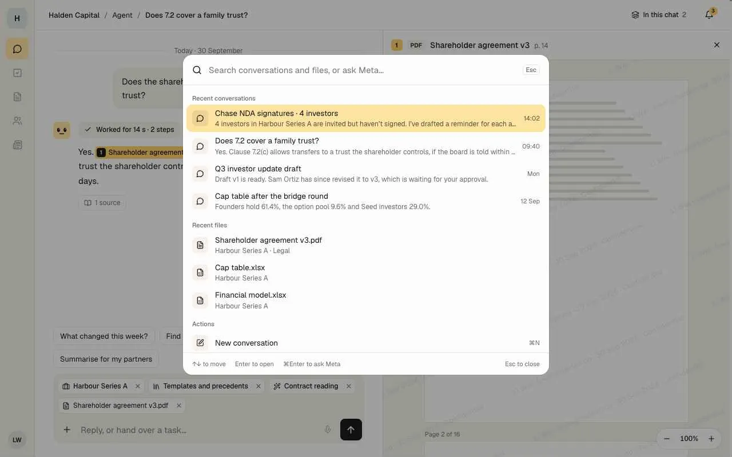Zoom in with the plus button
Viewport: 732px width, 457px height.
click(x=711, y=439)
